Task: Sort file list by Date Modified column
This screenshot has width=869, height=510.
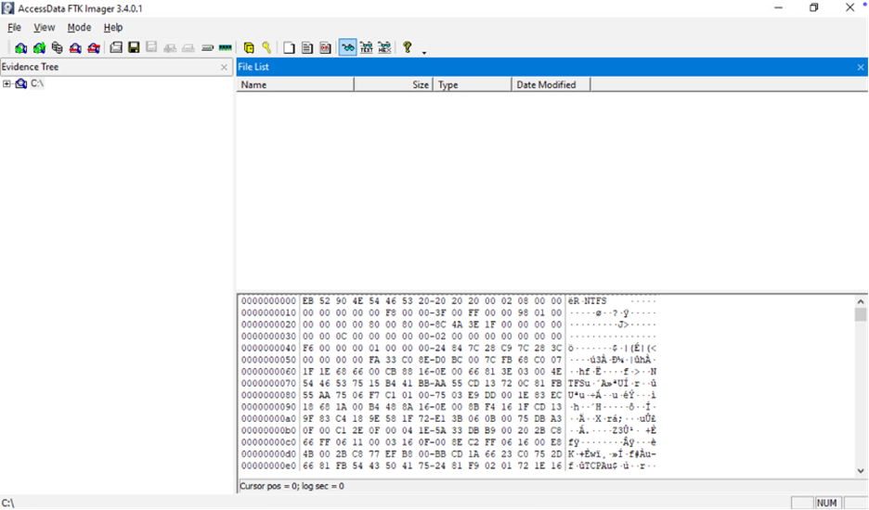Action: (550, 84)
